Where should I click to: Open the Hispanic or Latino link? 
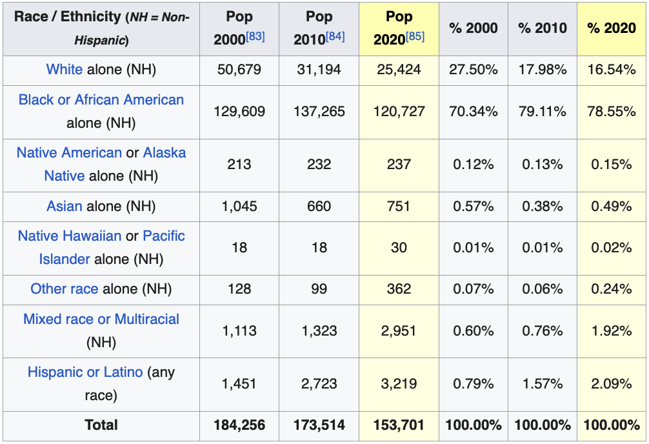(x=85, y=372)
